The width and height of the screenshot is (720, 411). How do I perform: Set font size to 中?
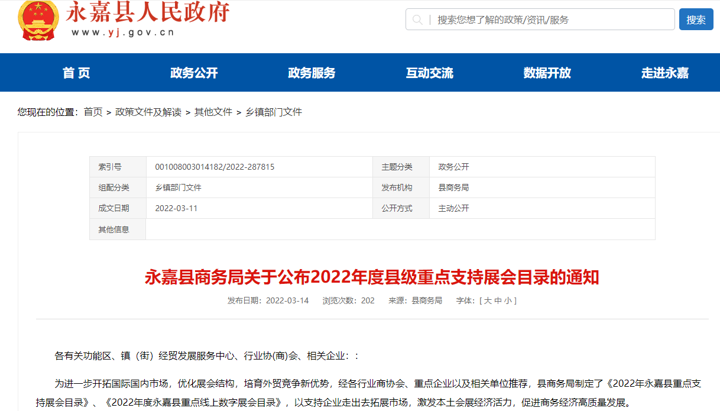(498, 300)
